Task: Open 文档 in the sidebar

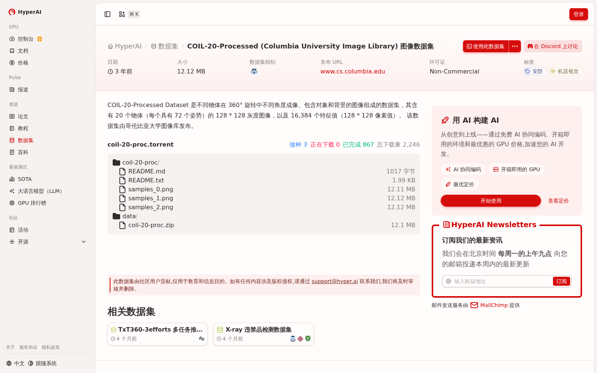Action: pyautogui.click(x=48, y=51)
